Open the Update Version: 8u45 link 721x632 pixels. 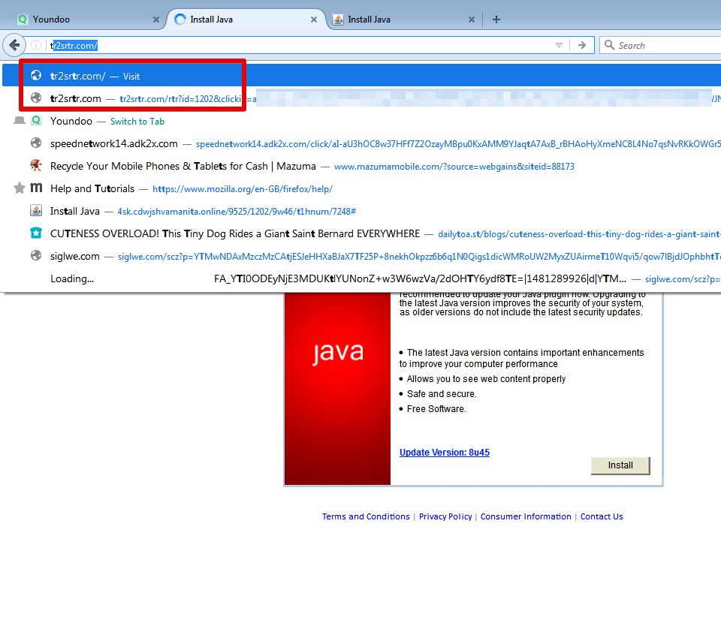pyautogui.click(x=445, y=453)
